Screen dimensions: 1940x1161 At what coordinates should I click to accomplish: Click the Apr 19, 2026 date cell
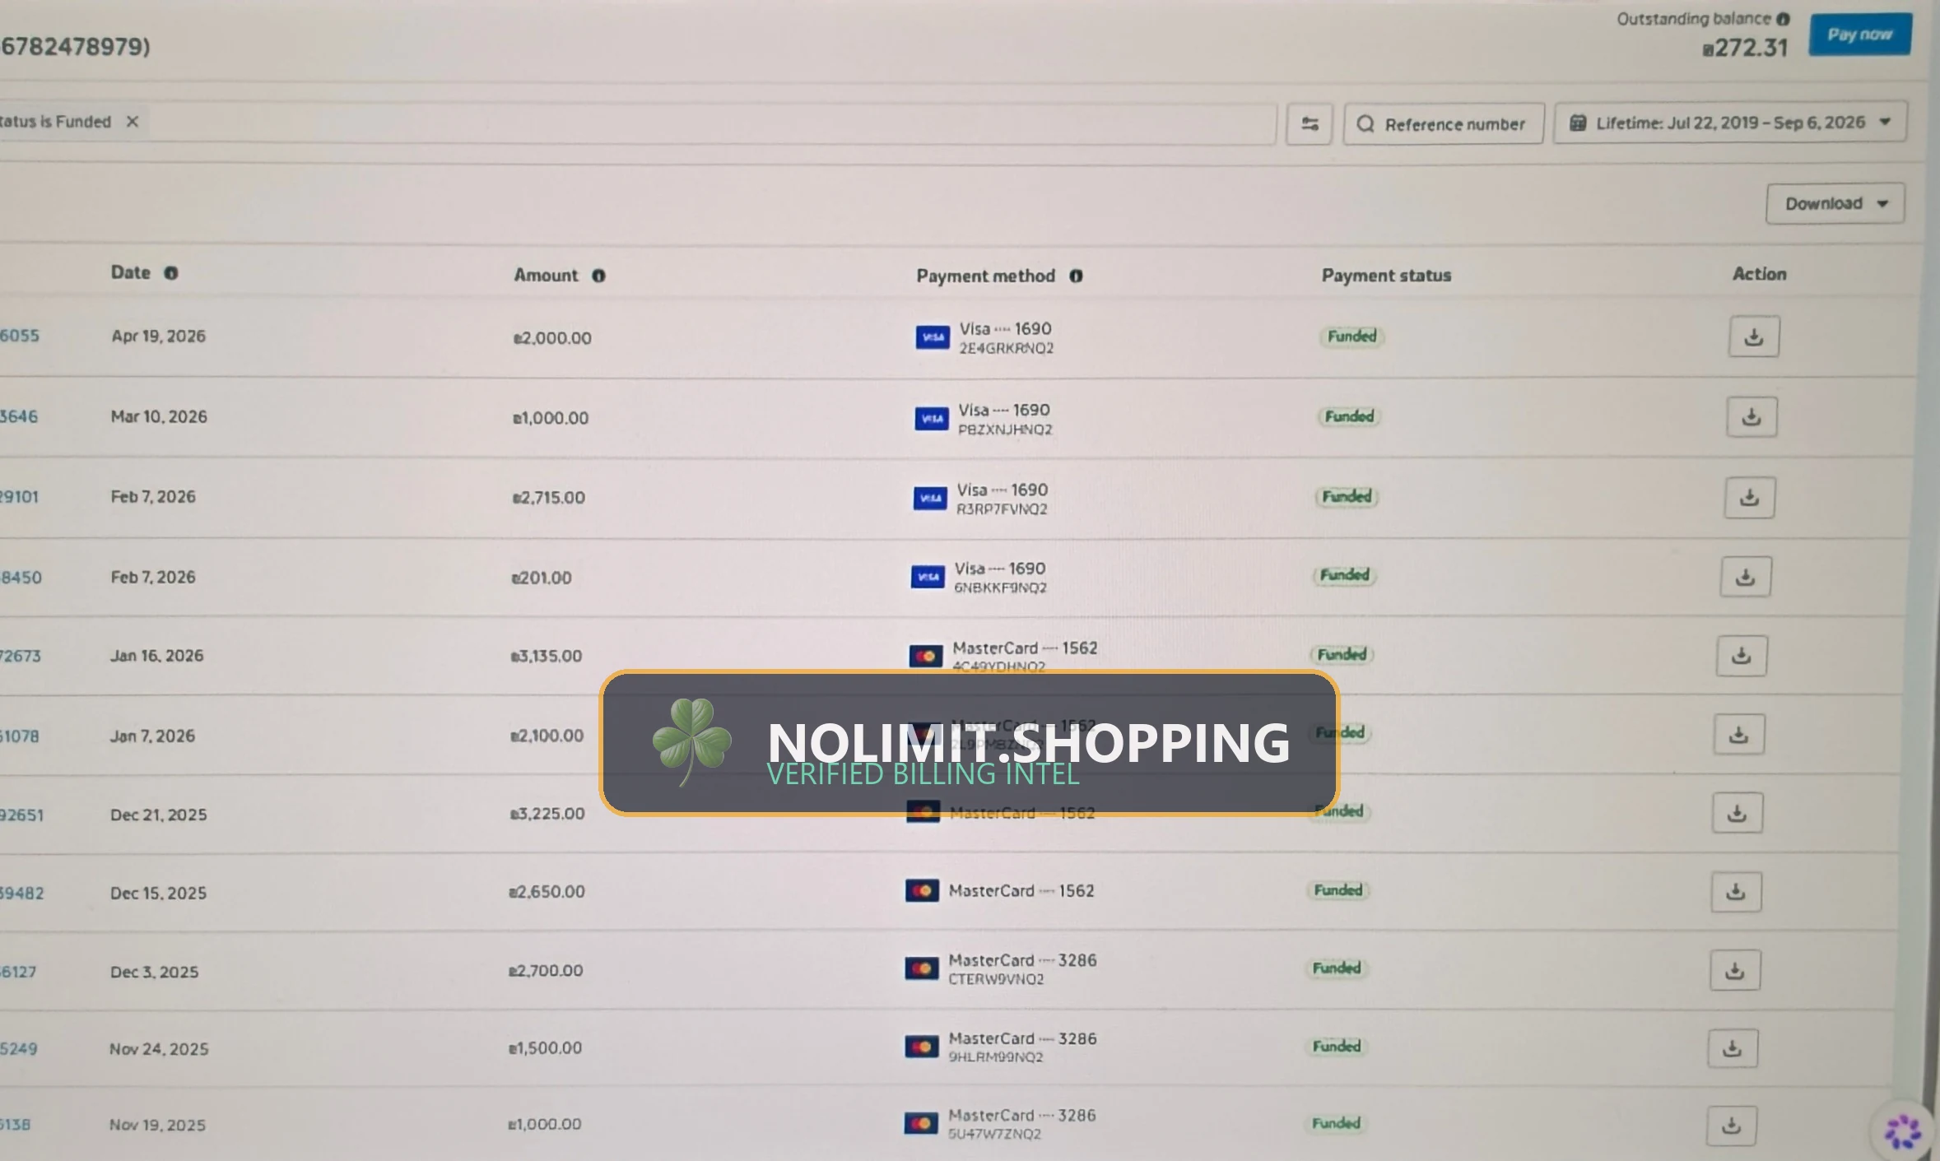click(159, 337)
